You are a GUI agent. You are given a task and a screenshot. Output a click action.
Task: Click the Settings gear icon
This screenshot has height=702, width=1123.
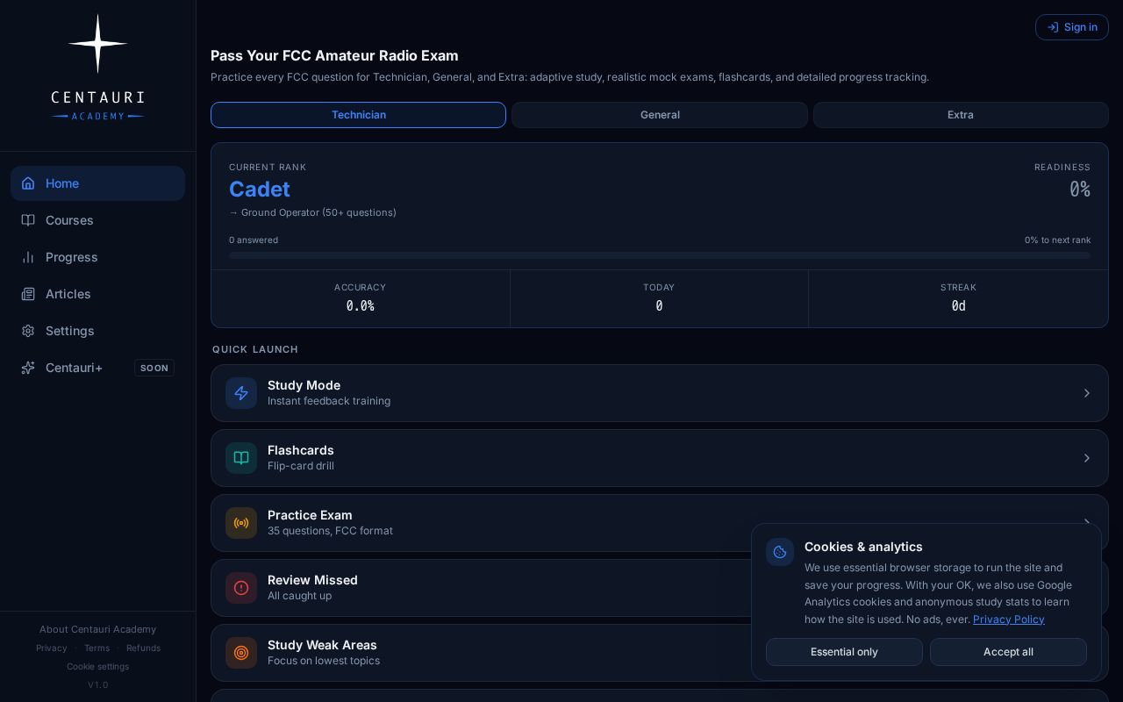pyautogui.click(x=28, y=331)
